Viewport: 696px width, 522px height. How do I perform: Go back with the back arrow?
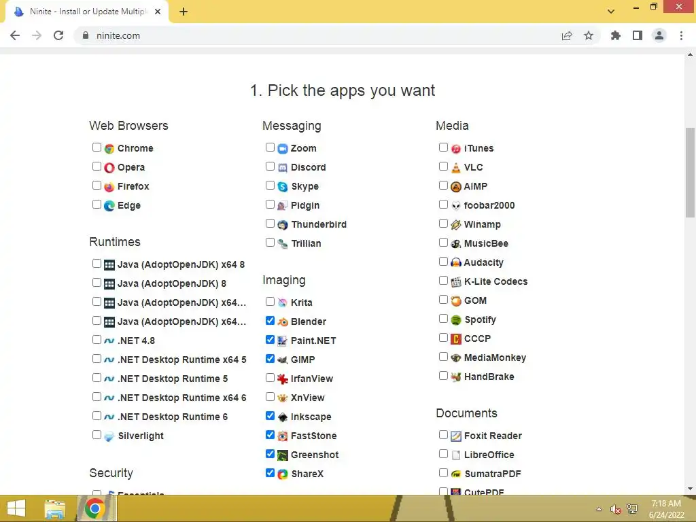click(15, 35)
